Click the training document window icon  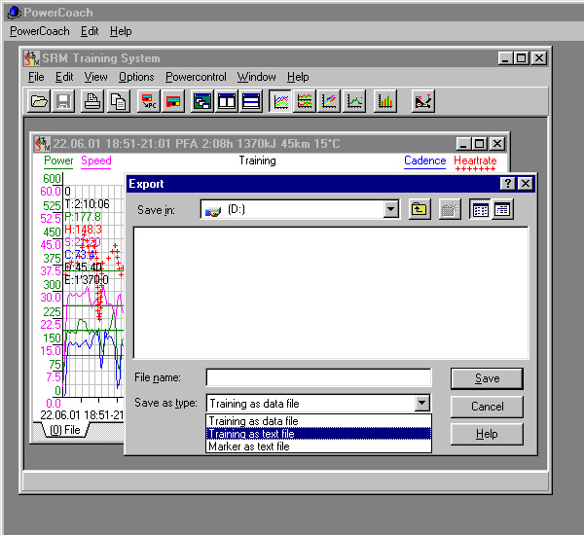tap(42, 144)
